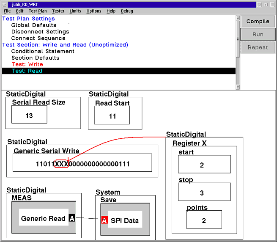Select highlighted Test: Read row

tap(118, 71)
